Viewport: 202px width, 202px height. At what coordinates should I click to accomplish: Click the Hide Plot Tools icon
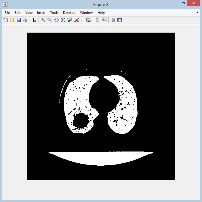113,20
